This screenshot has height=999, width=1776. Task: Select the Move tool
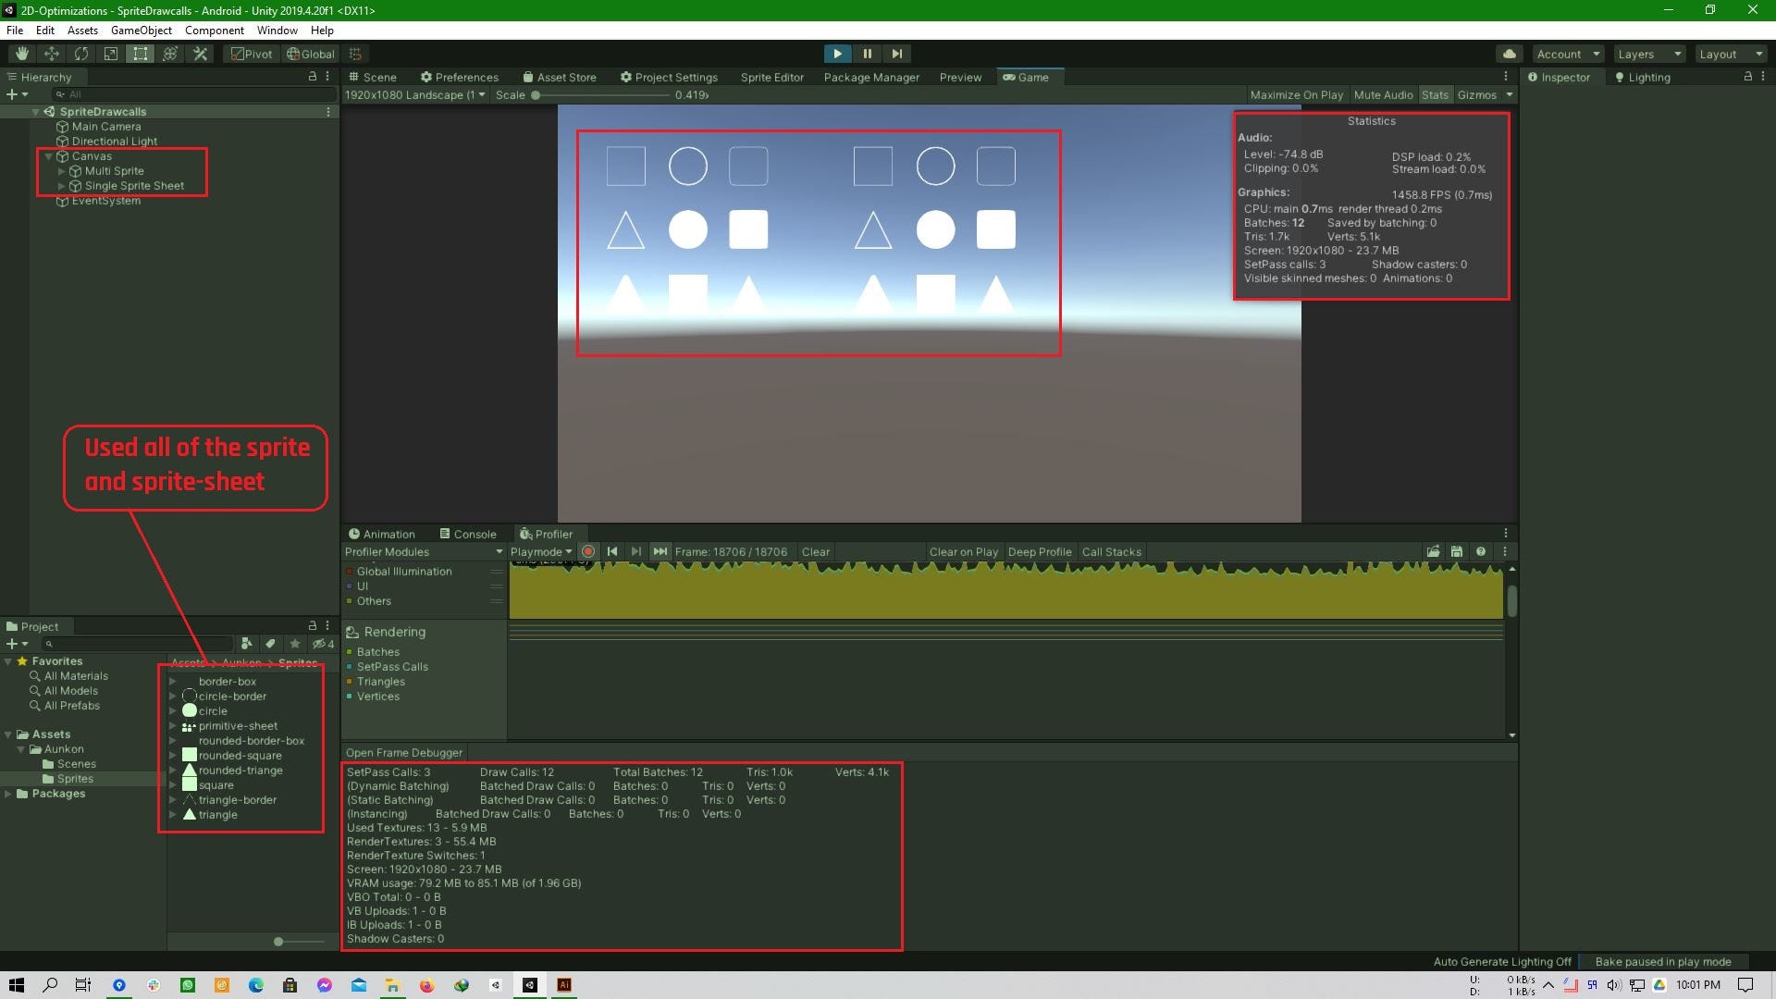51,54
